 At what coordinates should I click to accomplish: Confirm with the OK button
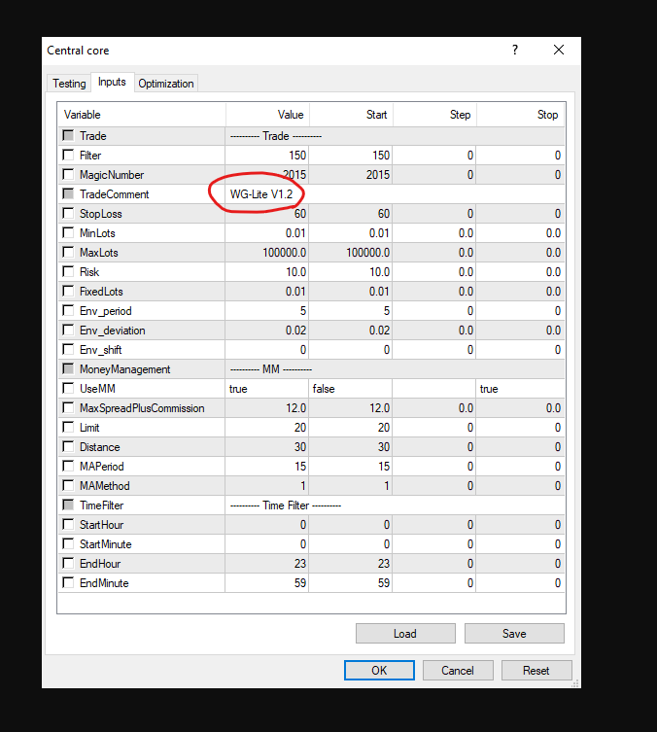click(x=379, y=671)
